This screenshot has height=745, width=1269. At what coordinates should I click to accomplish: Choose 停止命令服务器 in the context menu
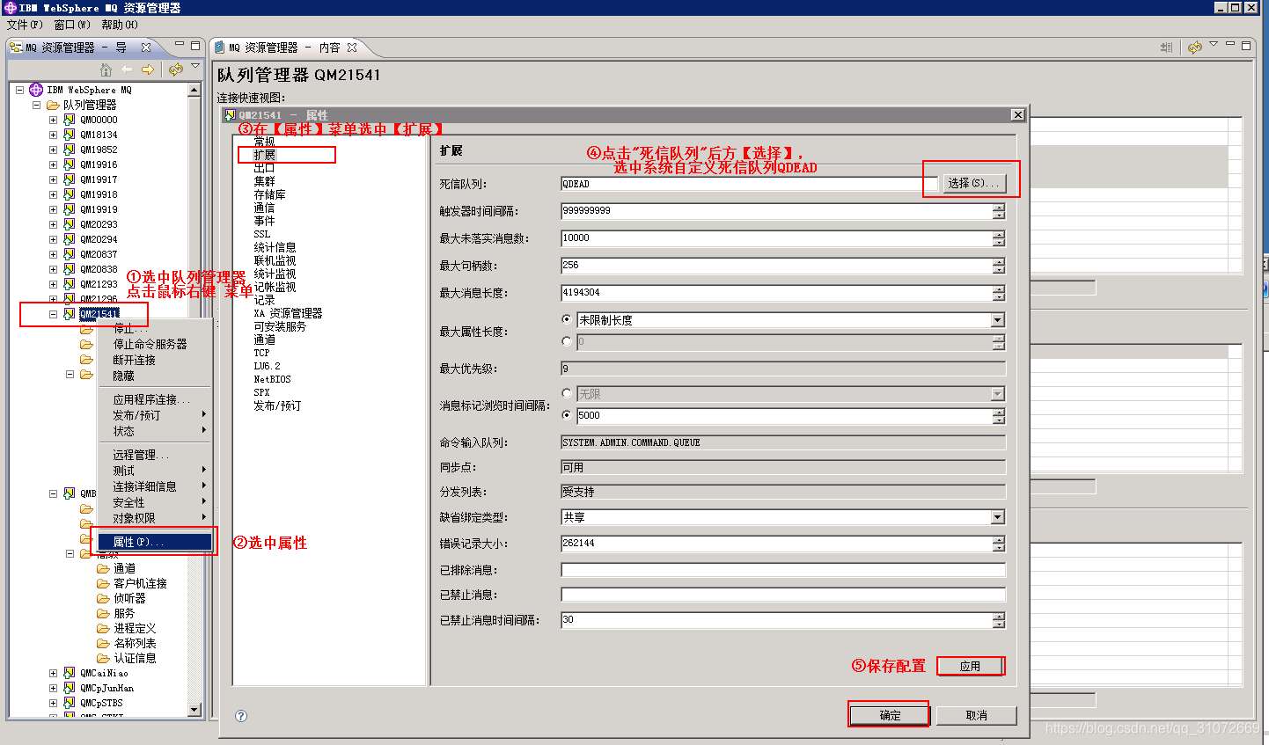(155, 344)
